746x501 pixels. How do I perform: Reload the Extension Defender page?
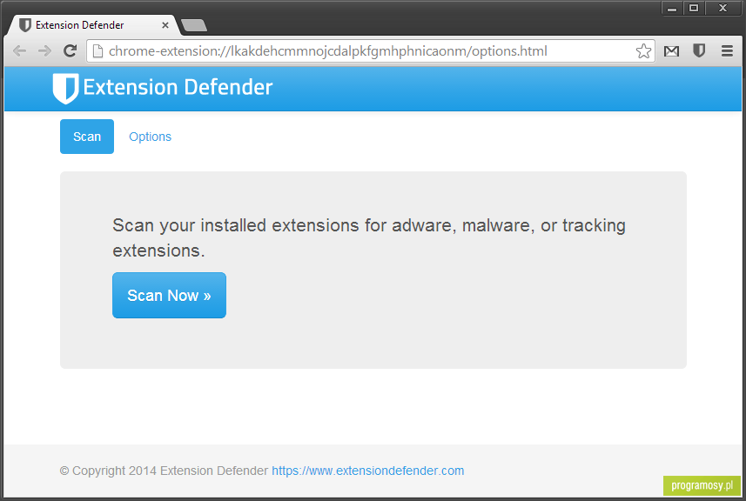click(71, 50)
